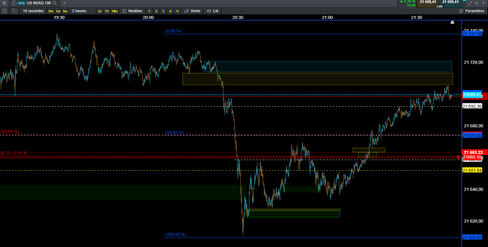The width and height of the screenshot is (488, 247).
Task: Set range to 3J shortcut
Action: coord(100,11)
